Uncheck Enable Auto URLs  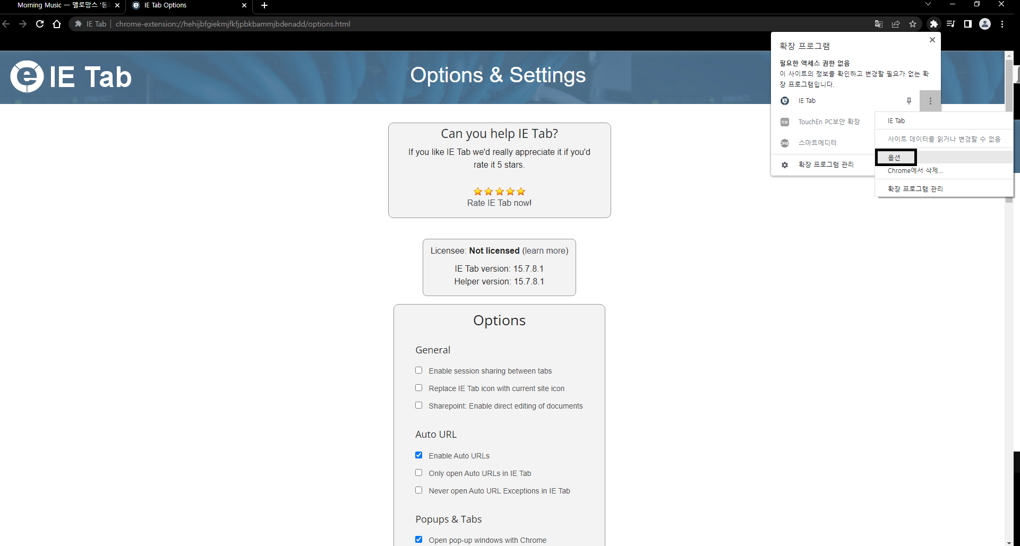(x=418, y=455)
